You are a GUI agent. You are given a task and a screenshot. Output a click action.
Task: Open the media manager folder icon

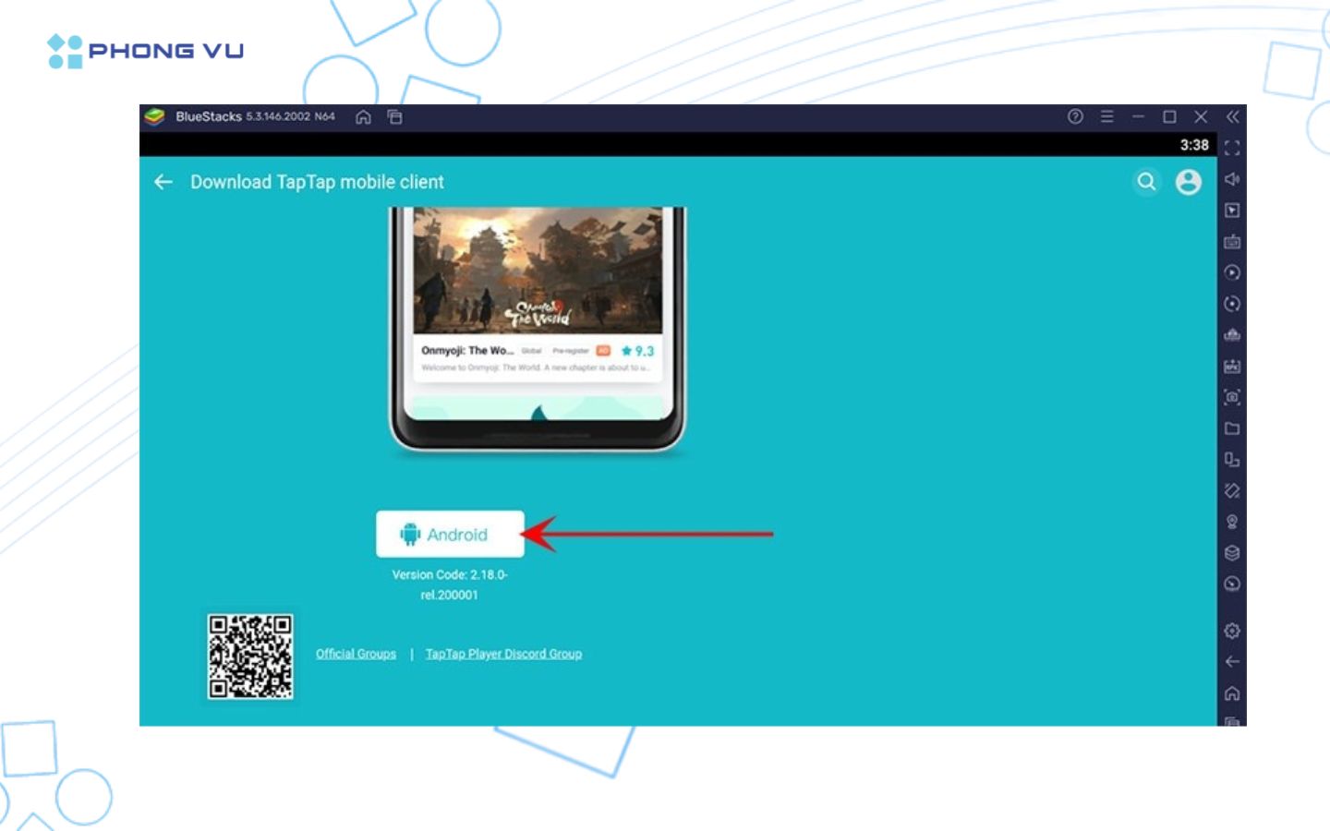pyautogui.click(x=1232, y=428)
